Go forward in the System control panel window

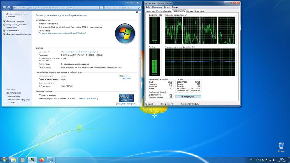[x=8, y=8]
